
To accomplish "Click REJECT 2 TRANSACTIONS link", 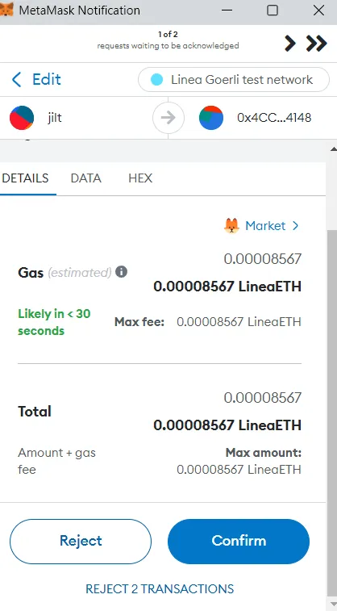I will 160,588.
